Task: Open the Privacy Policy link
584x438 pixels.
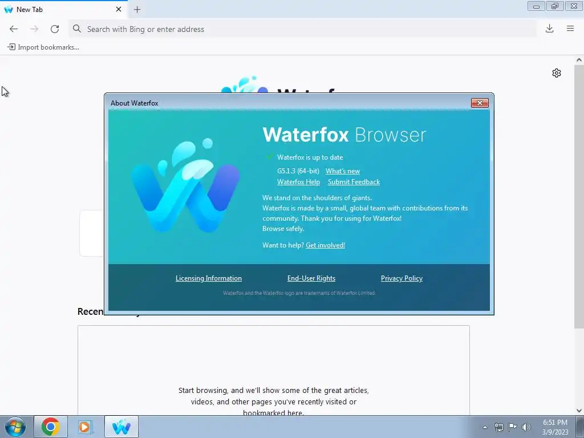Action: pos(401,278)
